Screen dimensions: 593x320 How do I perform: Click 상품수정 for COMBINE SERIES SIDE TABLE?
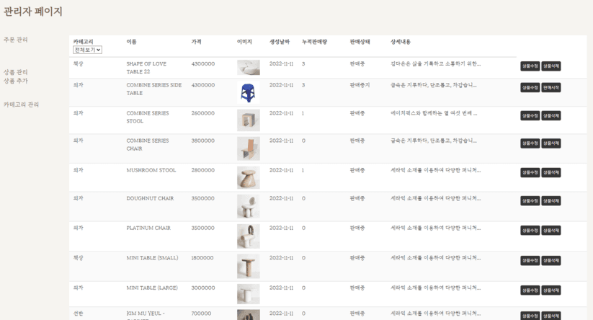coord(530,88)
